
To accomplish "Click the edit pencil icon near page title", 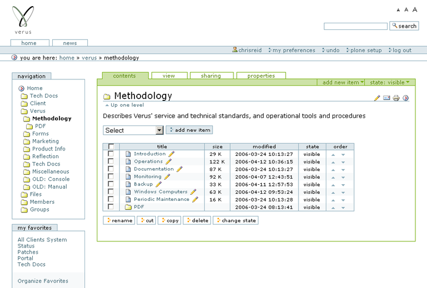I will tap(377, 98).
